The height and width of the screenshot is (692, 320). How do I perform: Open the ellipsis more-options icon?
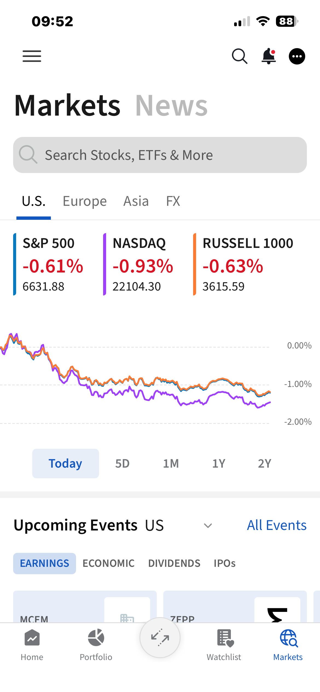297,56
